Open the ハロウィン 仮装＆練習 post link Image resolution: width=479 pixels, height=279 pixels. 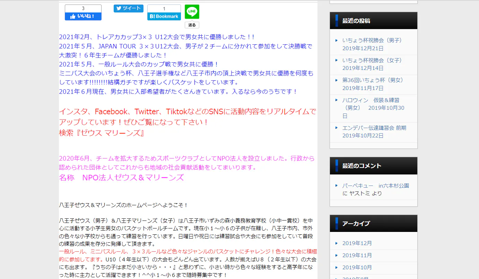pyautogui.click(x=371, y=100)
